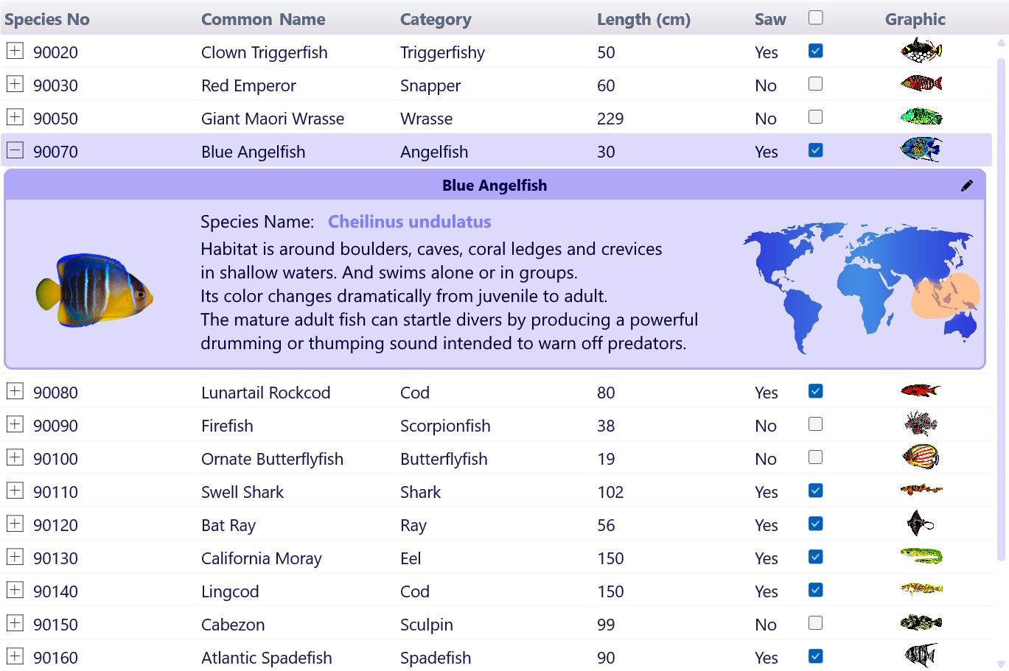Click the vertical scrollbar thumb
This screenshot has height=671, width=1009.
1001,309
